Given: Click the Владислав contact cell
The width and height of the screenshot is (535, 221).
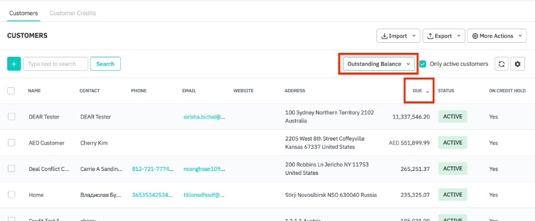Looking at the screenshot, I should (100, 195).
